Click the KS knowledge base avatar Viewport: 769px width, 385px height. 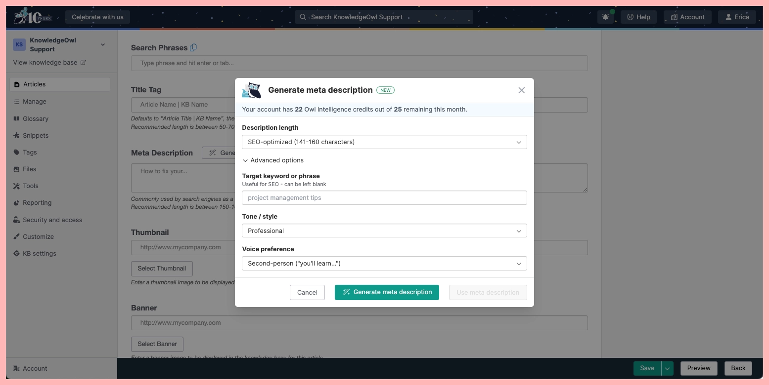coord(19,44)
